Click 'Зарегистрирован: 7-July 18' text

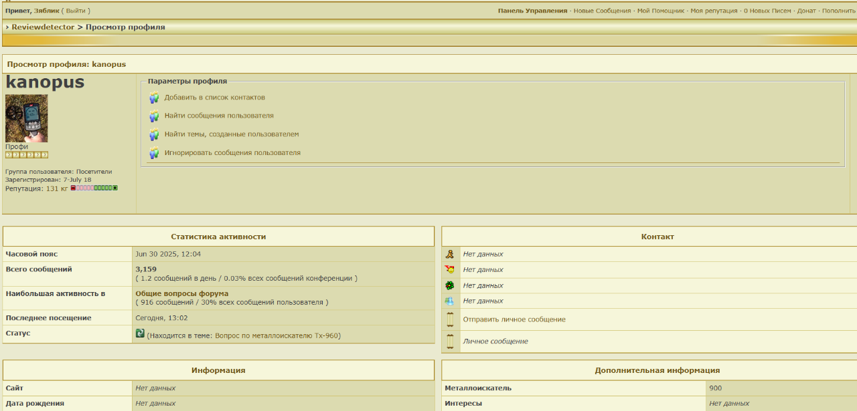coord(48,180)
